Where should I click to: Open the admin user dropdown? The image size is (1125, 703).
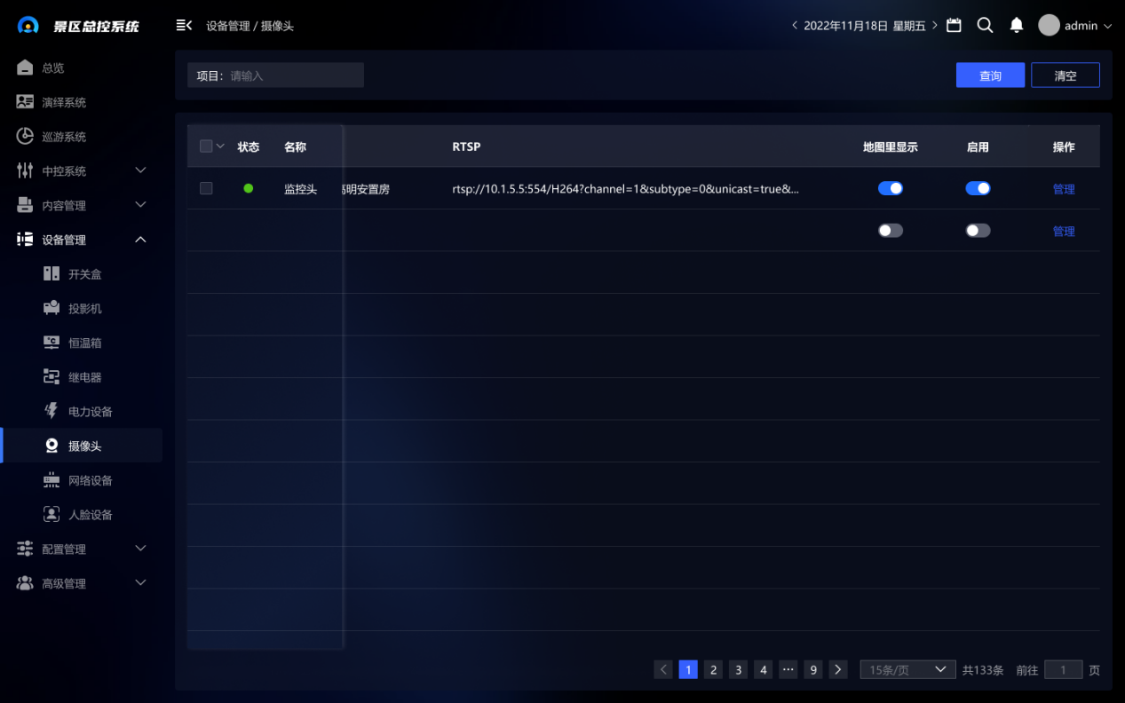point(1075,26)
